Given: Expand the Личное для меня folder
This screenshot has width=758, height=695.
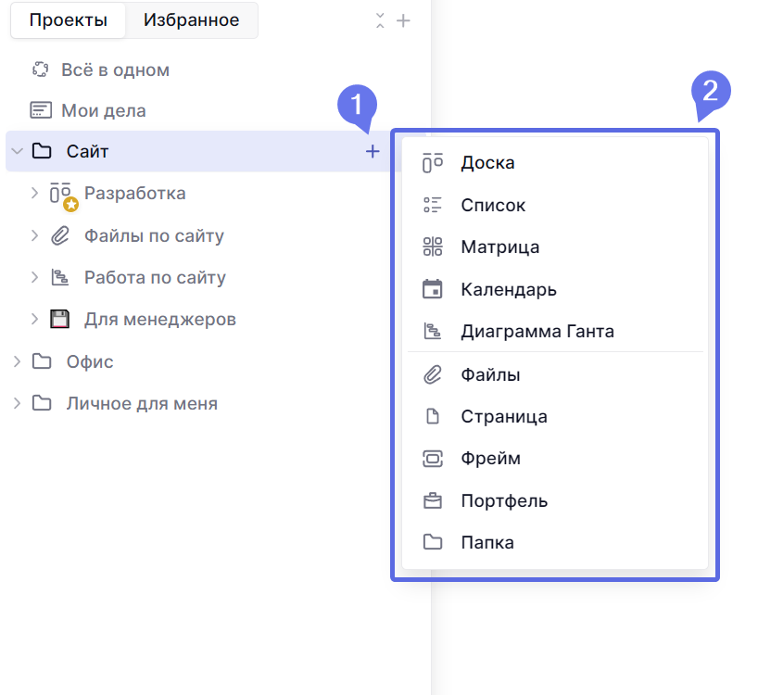Looking at the screenshot, I should [x=17, y=403].
